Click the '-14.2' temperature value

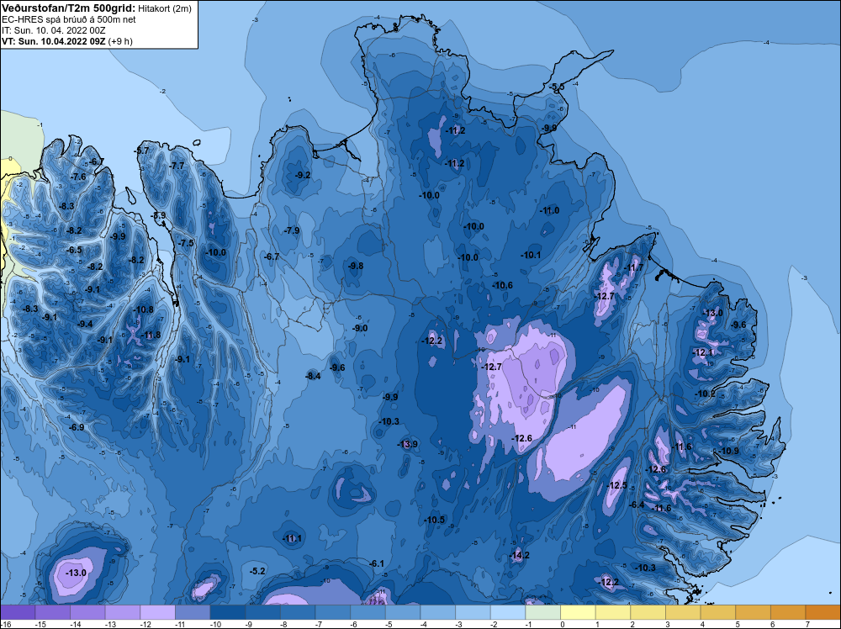519,555
